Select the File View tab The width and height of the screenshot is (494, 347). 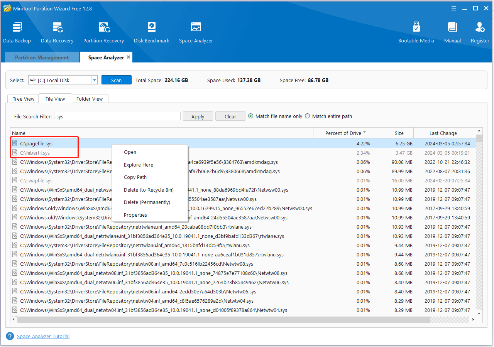click(55, 99)
